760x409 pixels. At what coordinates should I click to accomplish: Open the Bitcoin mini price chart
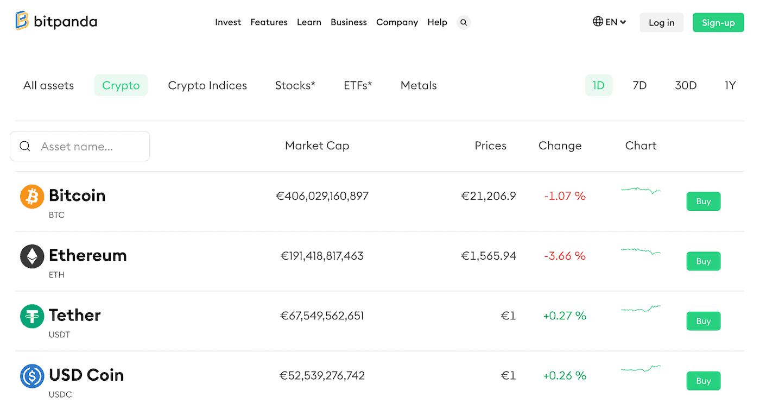click(x=641, y=191)
